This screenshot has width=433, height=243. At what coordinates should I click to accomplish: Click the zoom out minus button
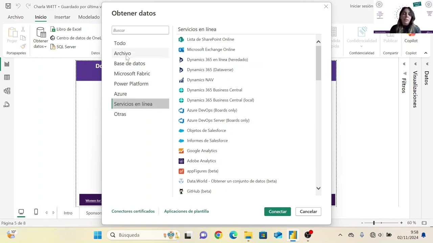pos(362,223)
